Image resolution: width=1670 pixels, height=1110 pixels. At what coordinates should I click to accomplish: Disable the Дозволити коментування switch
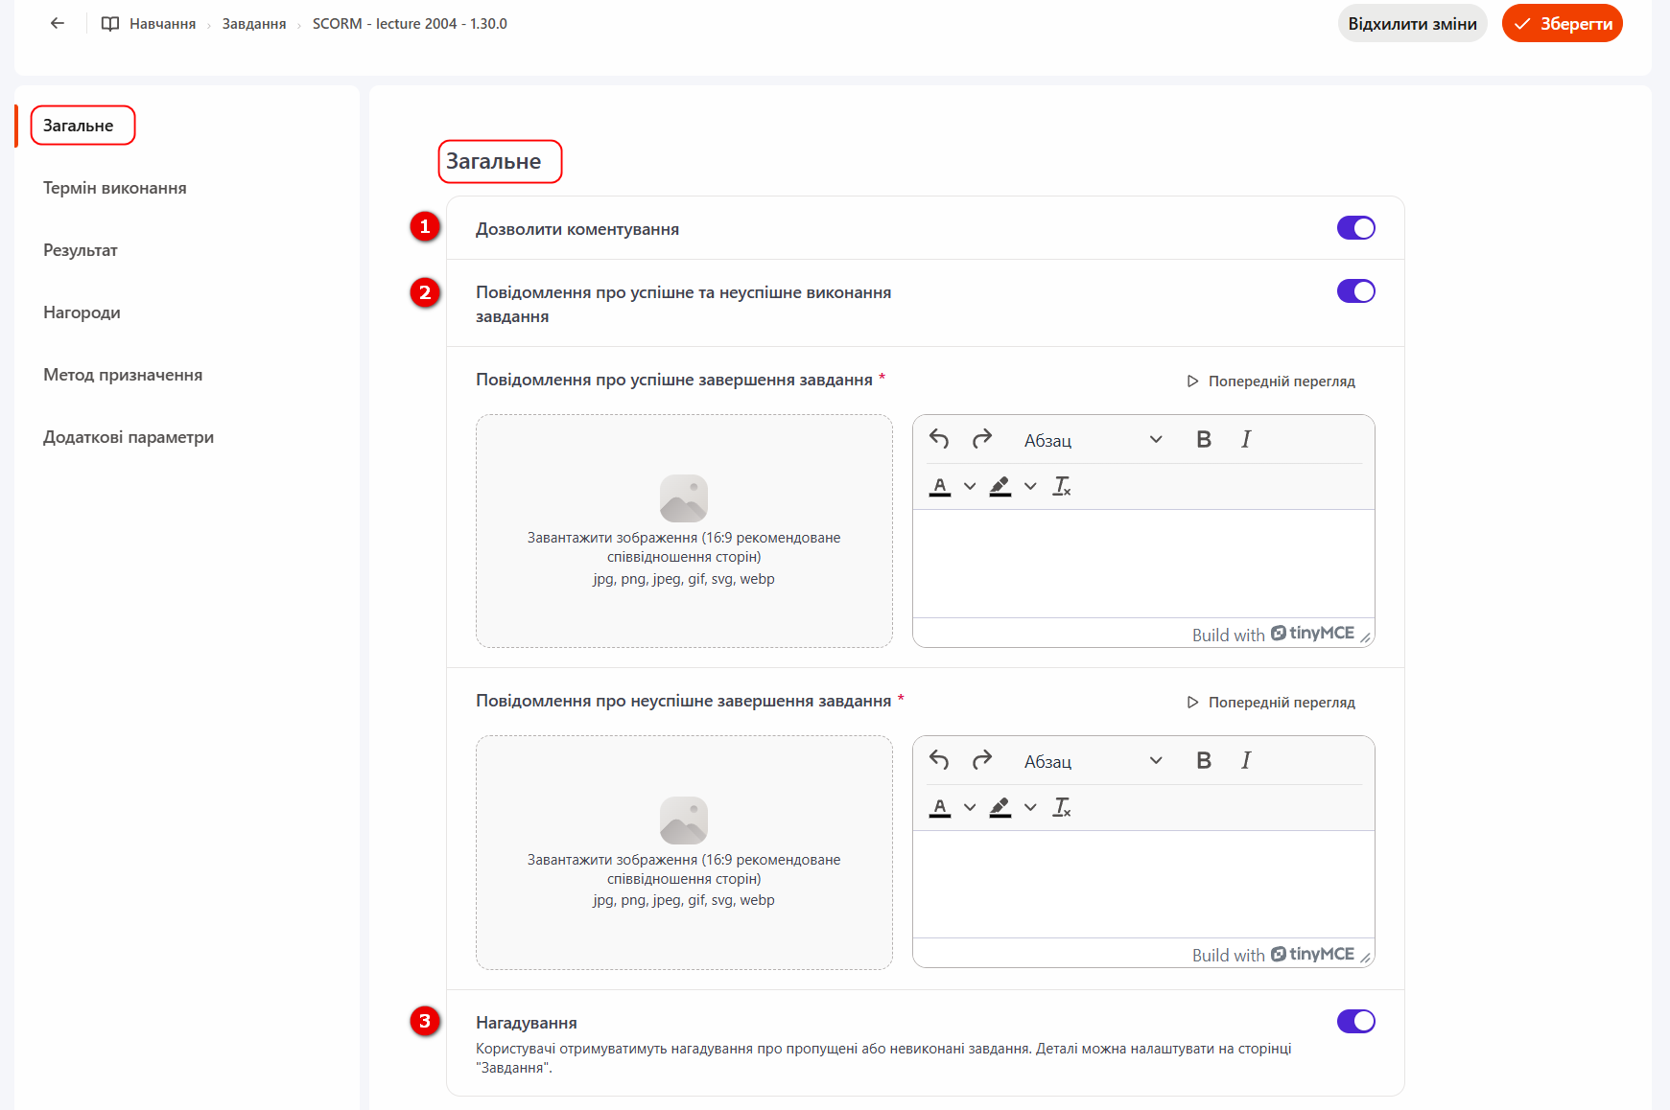(x=1355, y=228)
